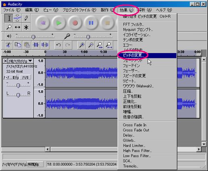Viewport: 208px width, 171px height.
Task: Choose 低音の強調 menu entry
Action: point(147,117)
